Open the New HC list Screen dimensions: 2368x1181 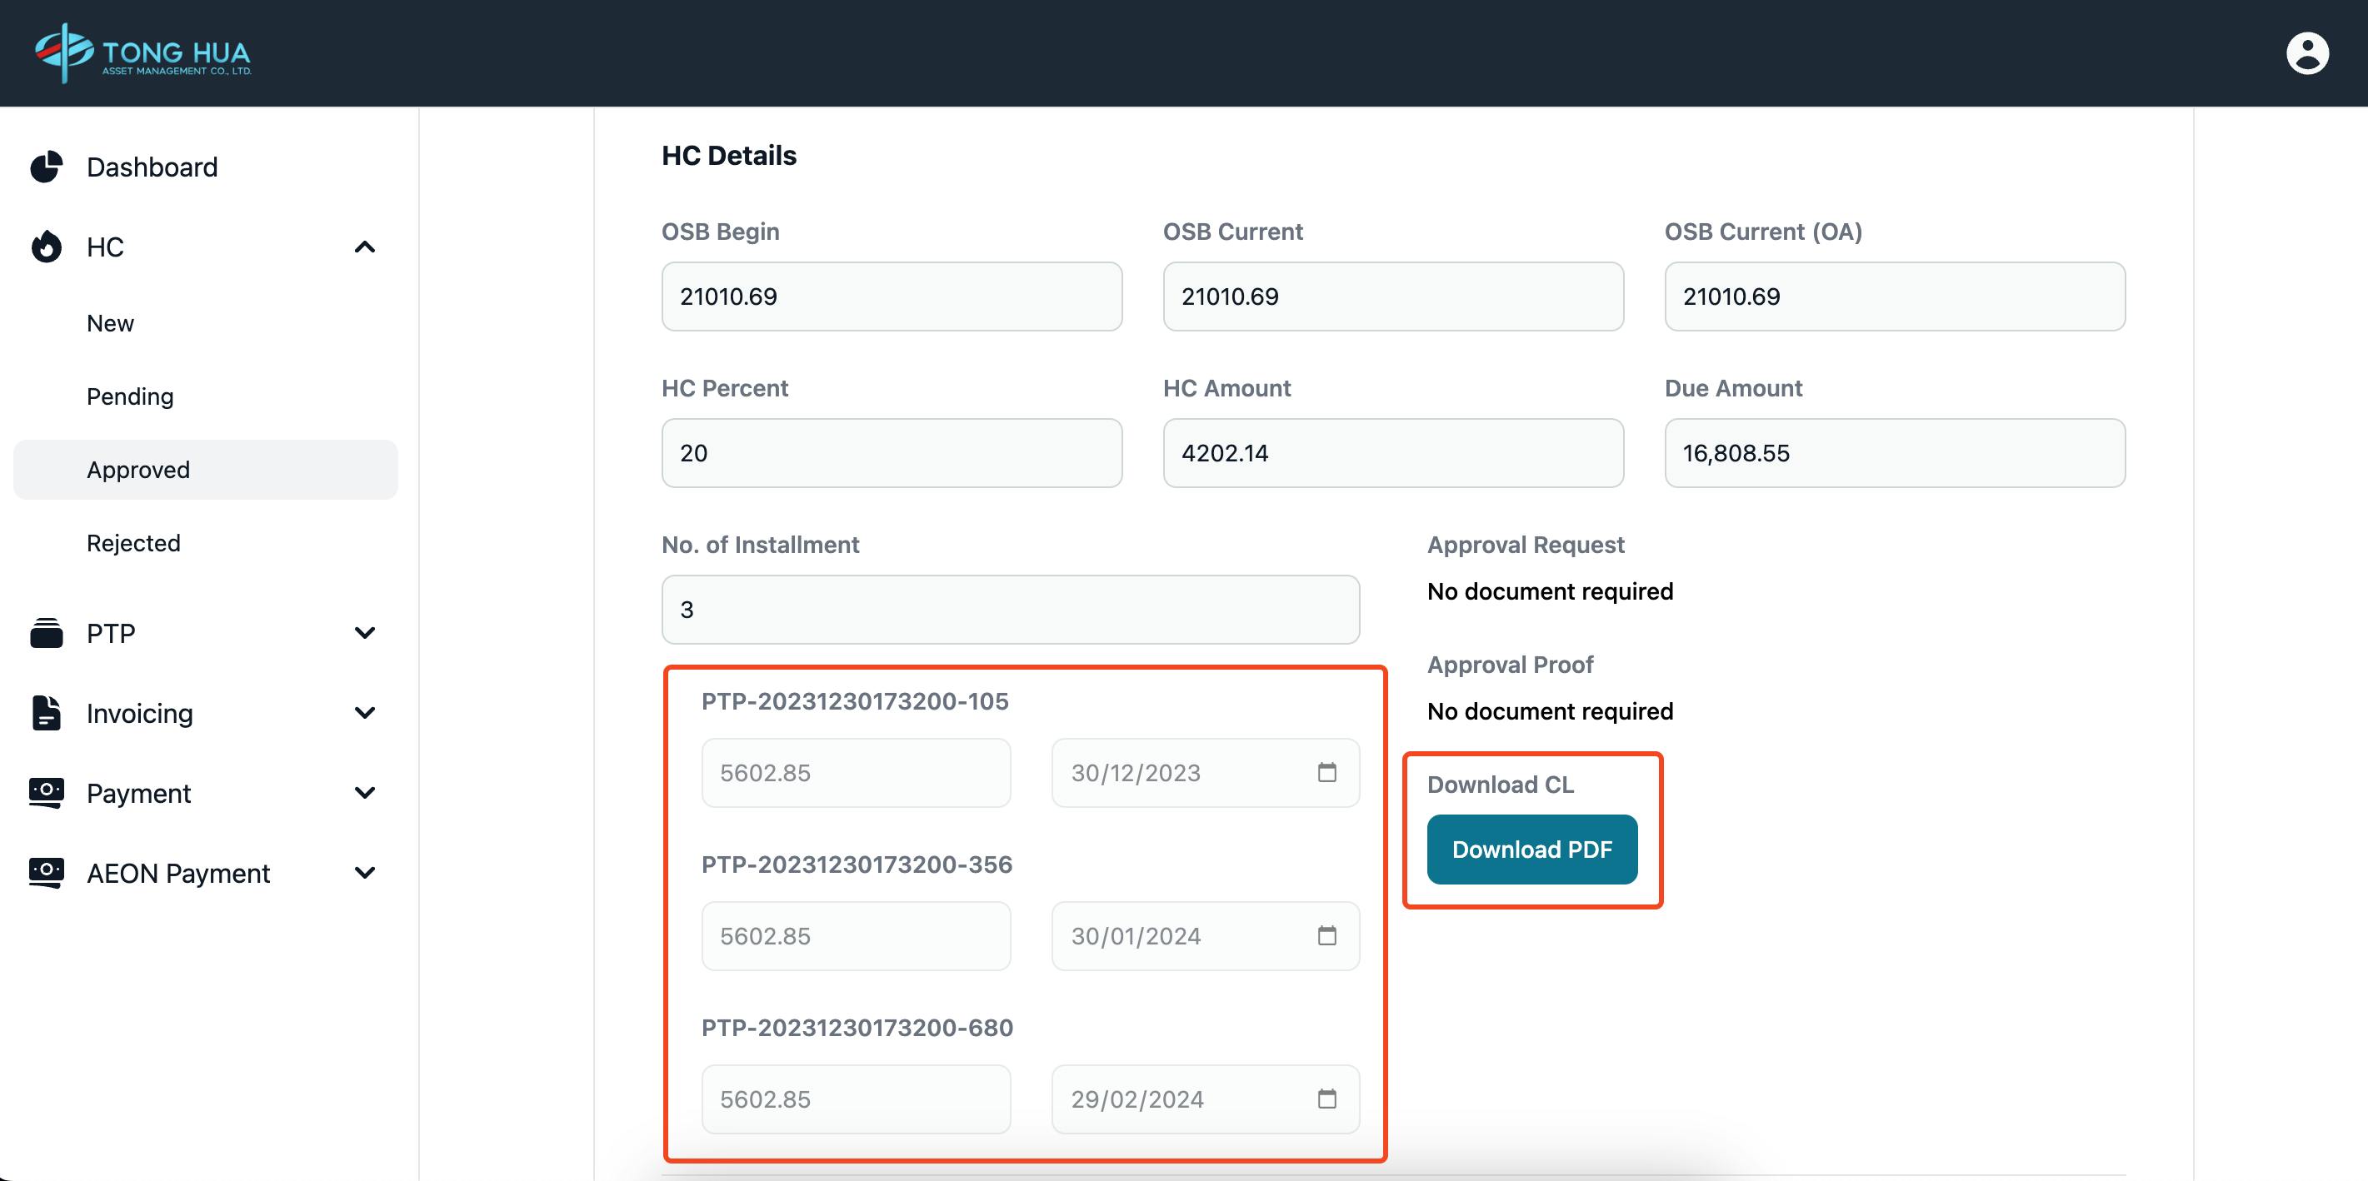tap(110, 323)
